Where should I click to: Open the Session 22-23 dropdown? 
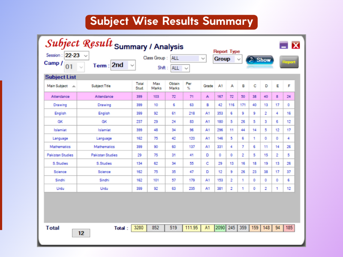86,55
